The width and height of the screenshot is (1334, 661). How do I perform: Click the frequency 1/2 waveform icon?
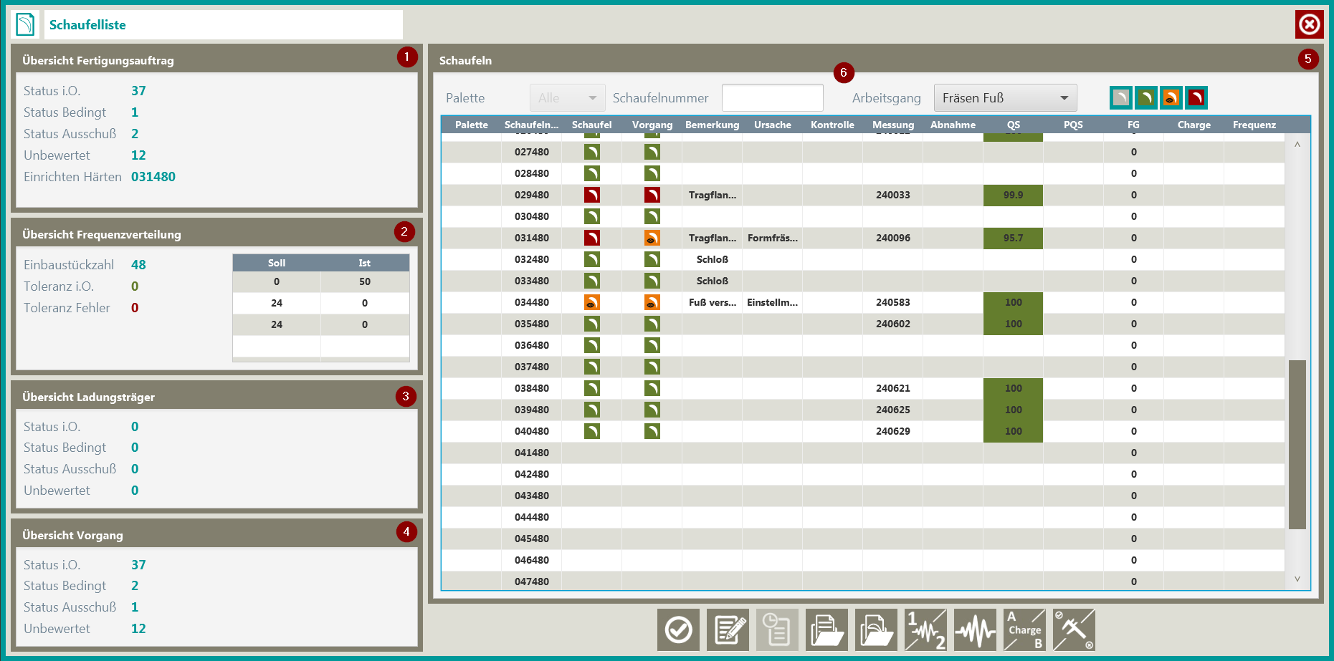tap(925, 630)
